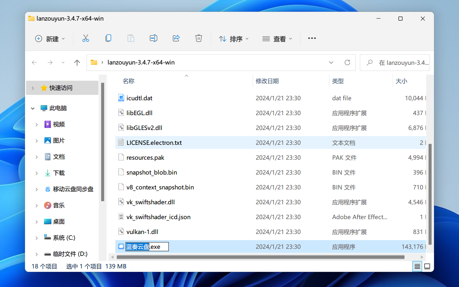The width and height of the screenshot is (459, 287).
Task: Click the PAK 文件 type for resources.pak
Action: point(344,158)
